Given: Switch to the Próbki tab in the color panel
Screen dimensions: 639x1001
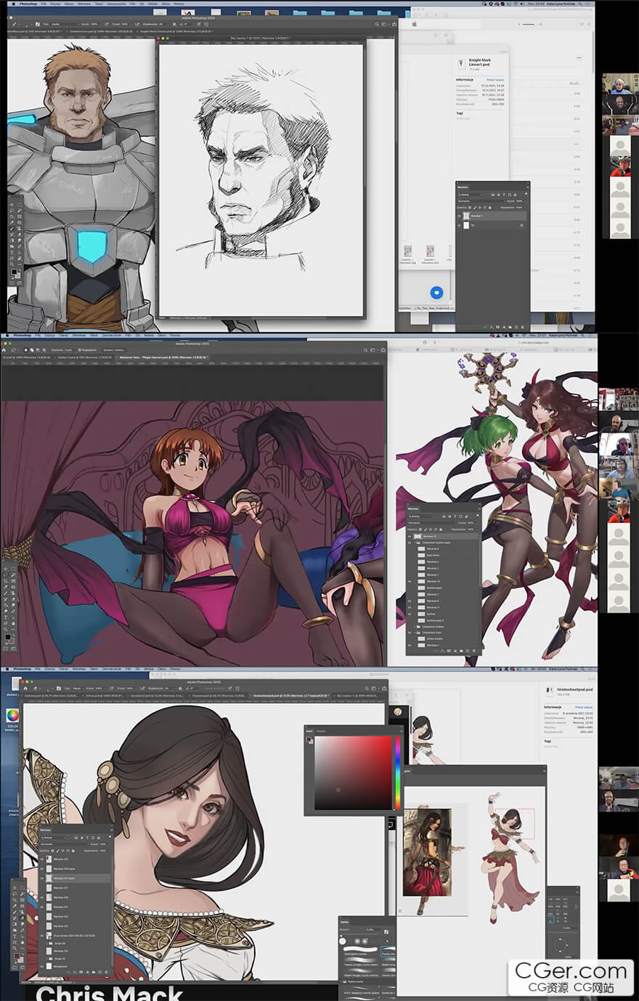Looking at the screenshot, I should [322, 731].
